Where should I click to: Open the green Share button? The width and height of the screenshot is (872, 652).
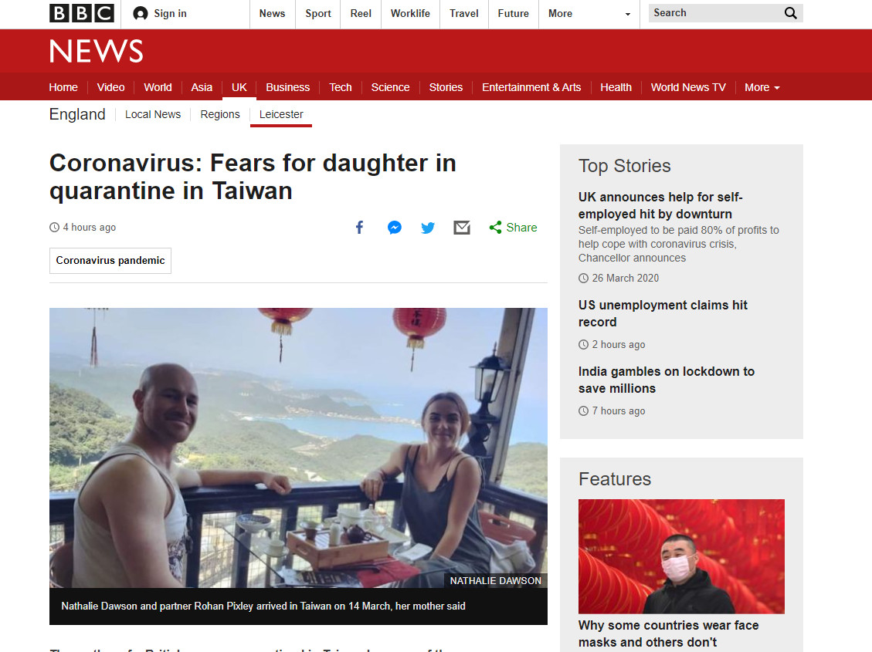[513, 227]
